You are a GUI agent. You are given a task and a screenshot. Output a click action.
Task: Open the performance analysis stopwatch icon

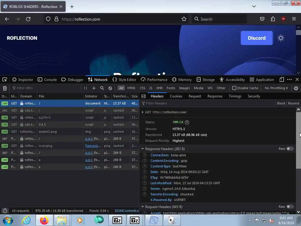click(5, 211)
